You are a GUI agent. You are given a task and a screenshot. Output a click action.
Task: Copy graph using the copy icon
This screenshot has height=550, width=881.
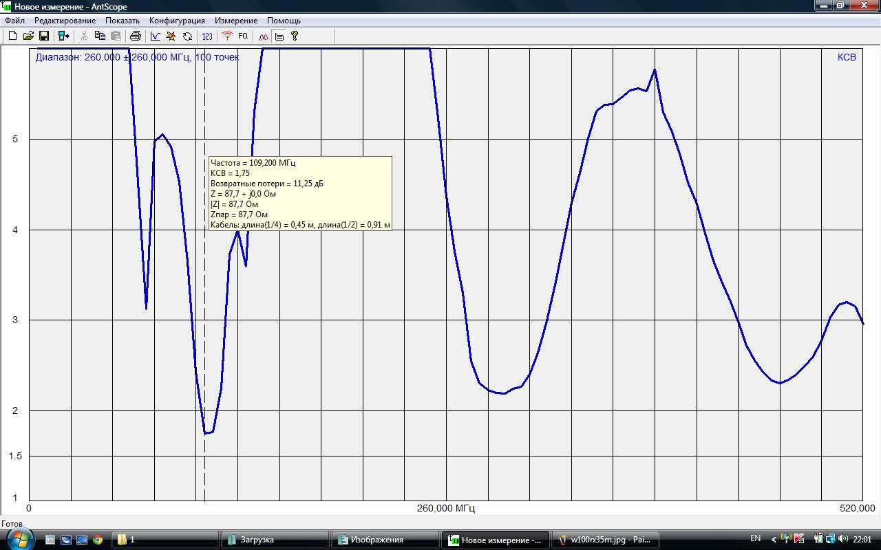coord(100,36)
